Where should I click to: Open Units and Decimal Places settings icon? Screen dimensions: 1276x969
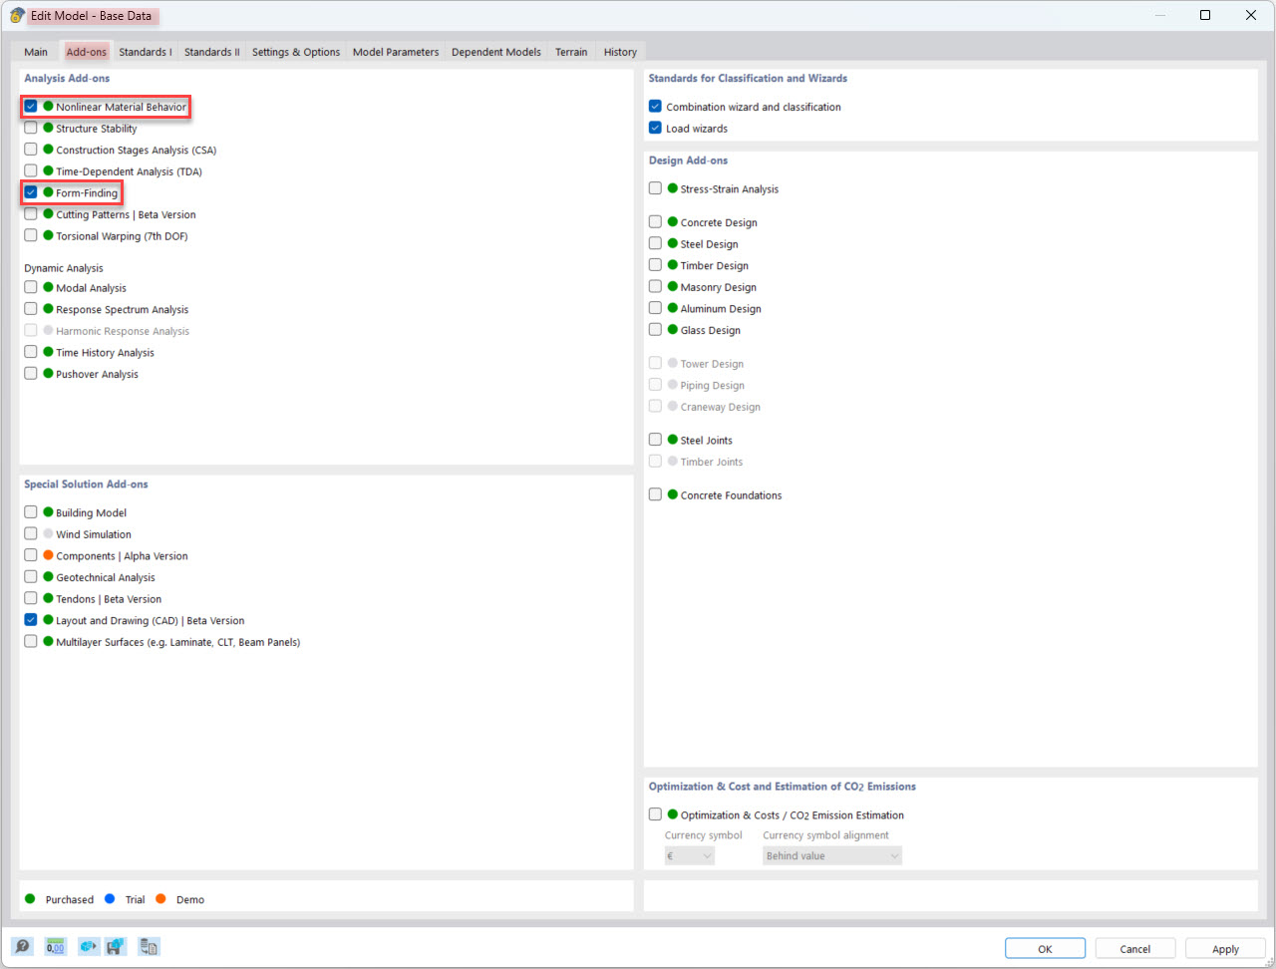(55, 946)
